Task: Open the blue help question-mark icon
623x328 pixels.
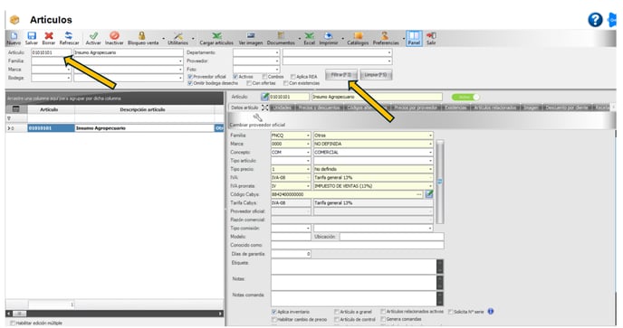Action: (595, 20)
